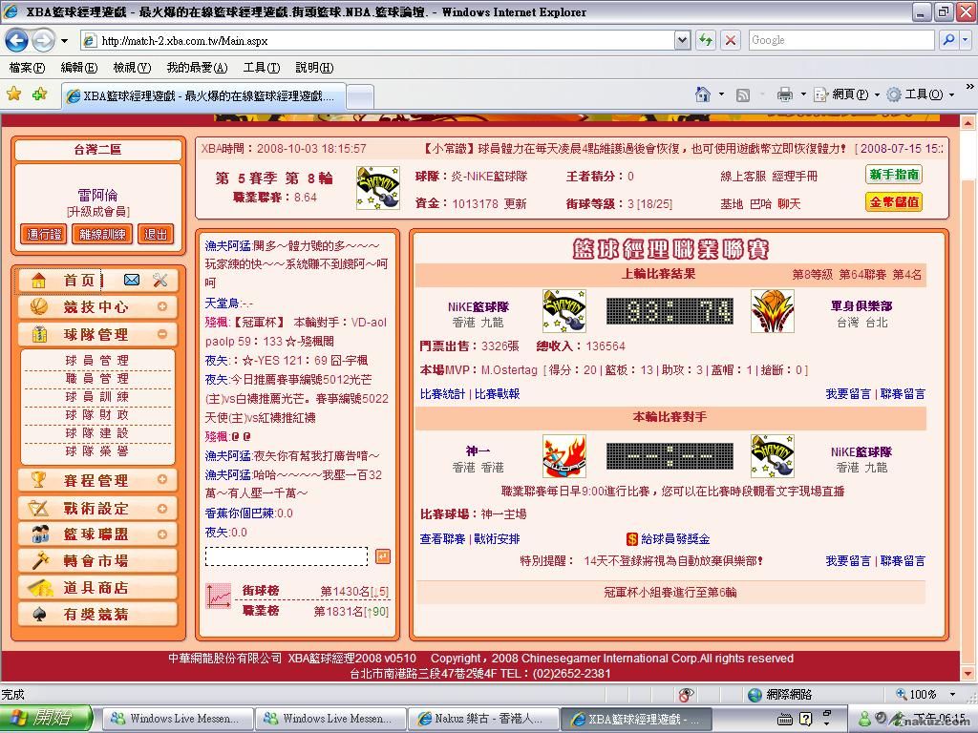
Task: Click the team logo next to 球隊 info
Action: click(378, 188)
